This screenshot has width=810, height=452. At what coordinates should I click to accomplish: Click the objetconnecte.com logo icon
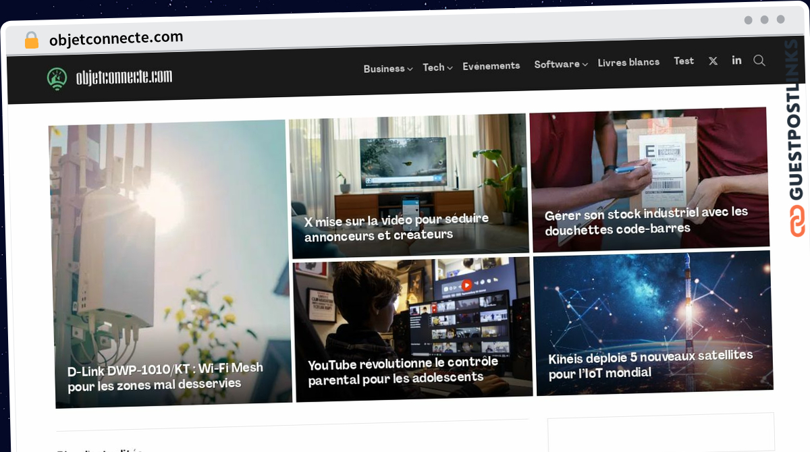coord(57,79)
